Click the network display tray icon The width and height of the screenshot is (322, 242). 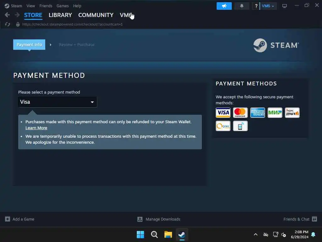275,234
